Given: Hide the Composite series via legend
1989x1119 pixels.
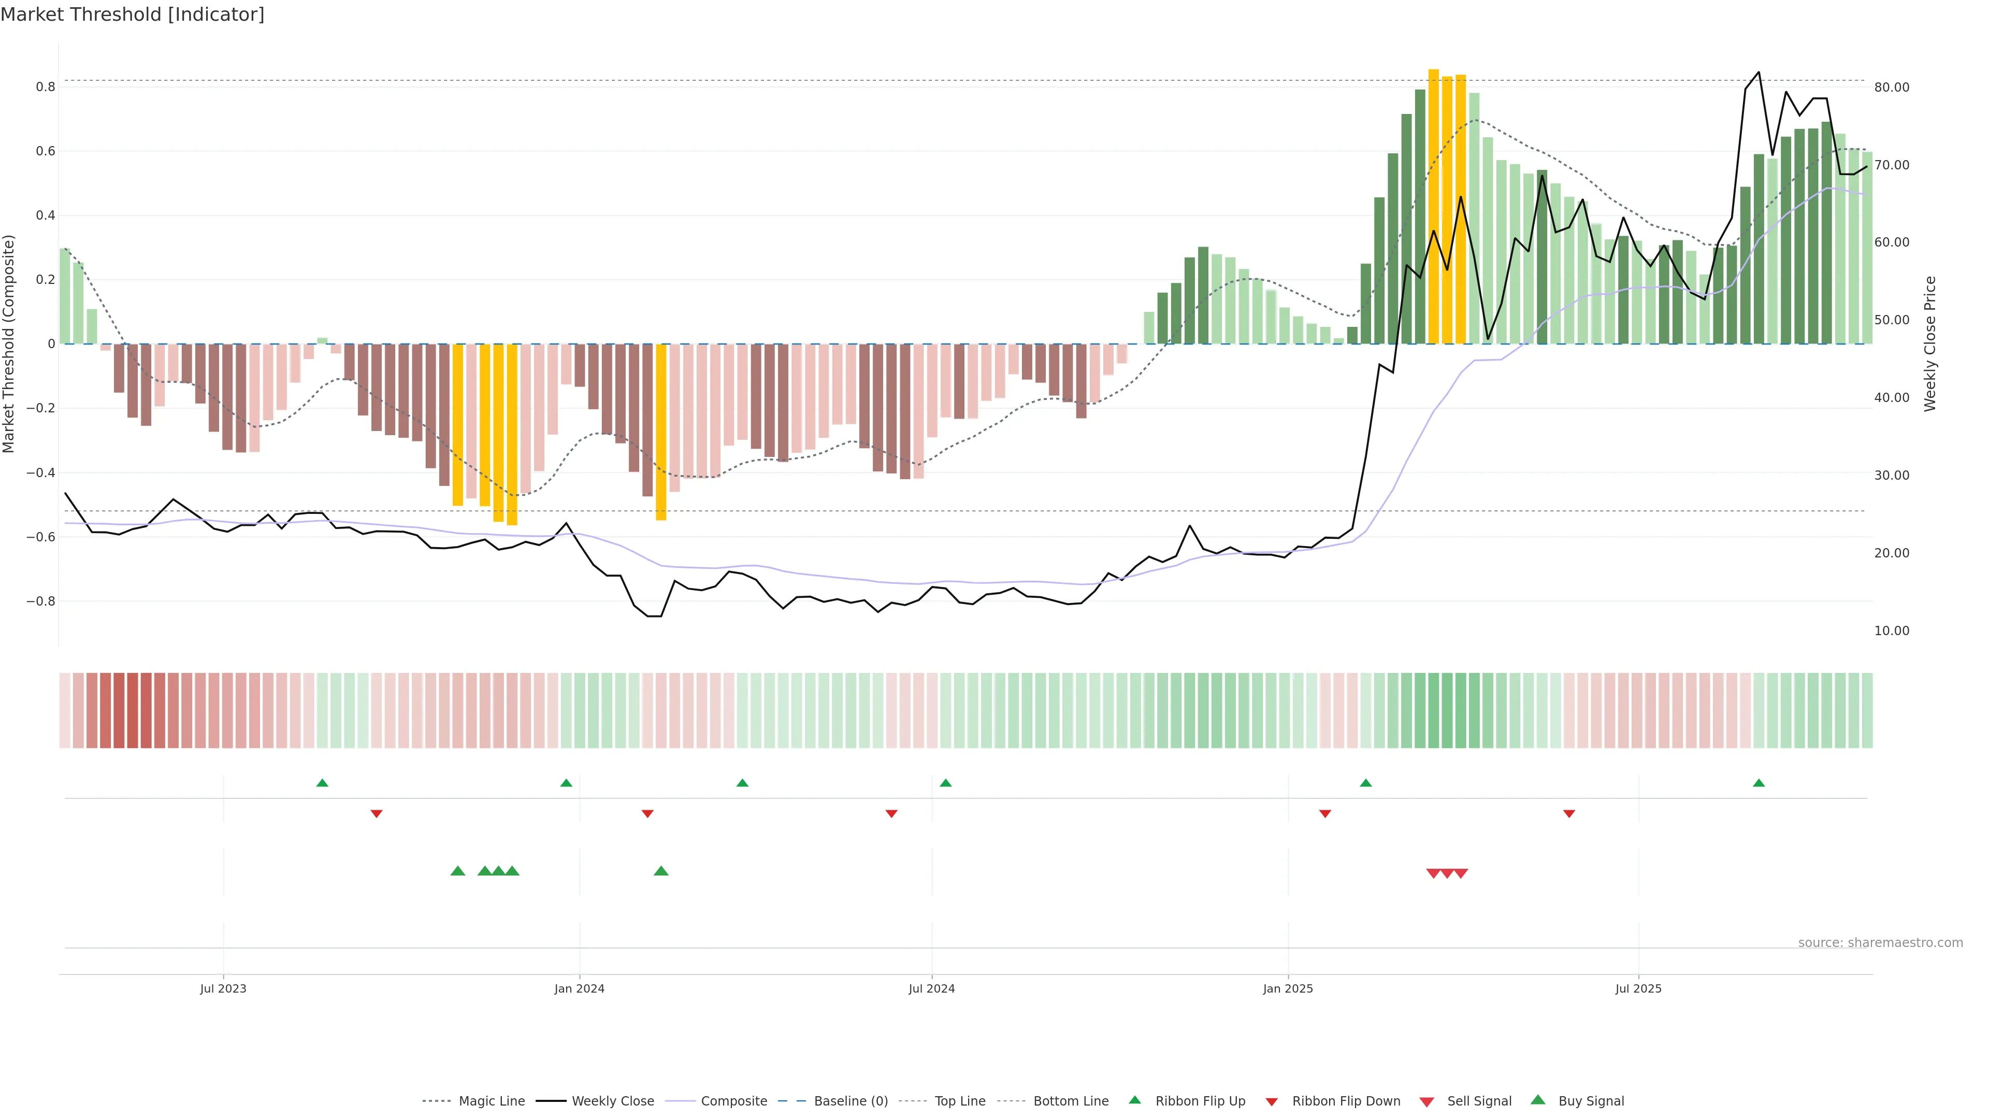Looking at the screenshot, I should [733, 1101].
